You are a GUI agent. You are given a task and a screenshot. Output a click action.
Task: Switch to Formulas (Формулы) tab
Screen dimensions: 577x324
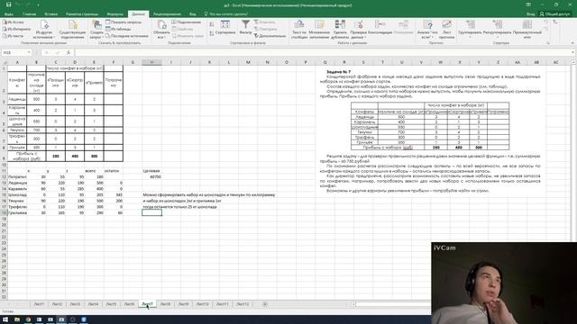point(114,14)
